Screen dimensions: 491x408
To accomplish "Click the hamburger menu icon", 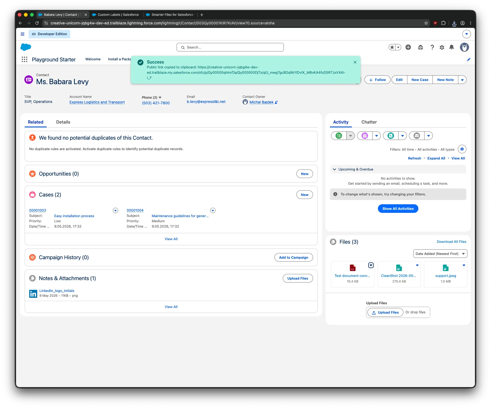I will click(x=23, y=34).
